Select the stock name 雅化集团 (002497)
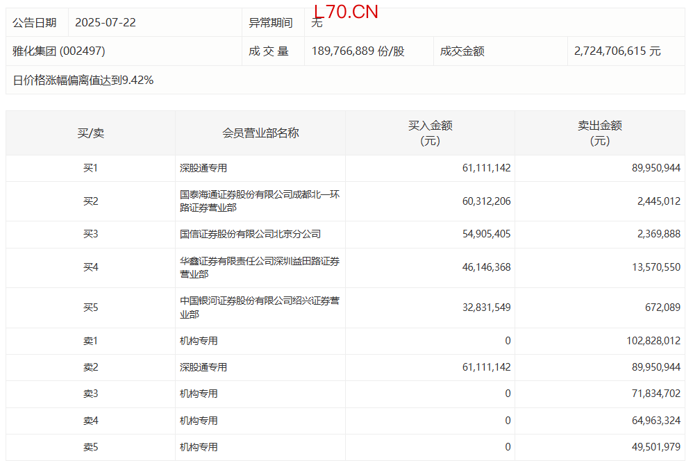The height and width of the screenshot is (472, 693). pos(59,51)
